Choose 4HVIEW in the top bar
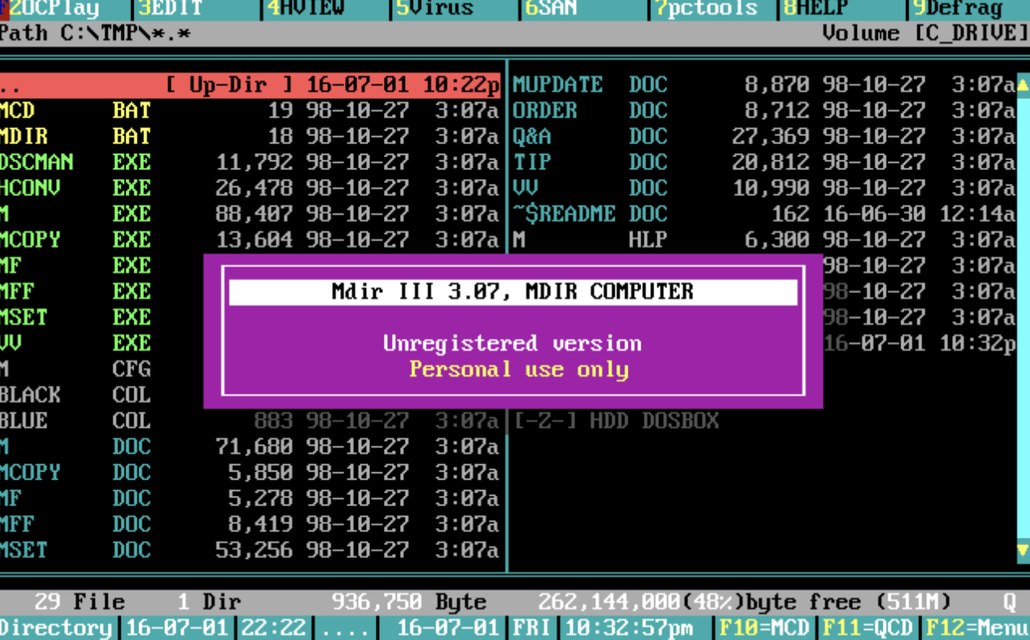Viewport: 1030px width, 640px height. point(306,8)
